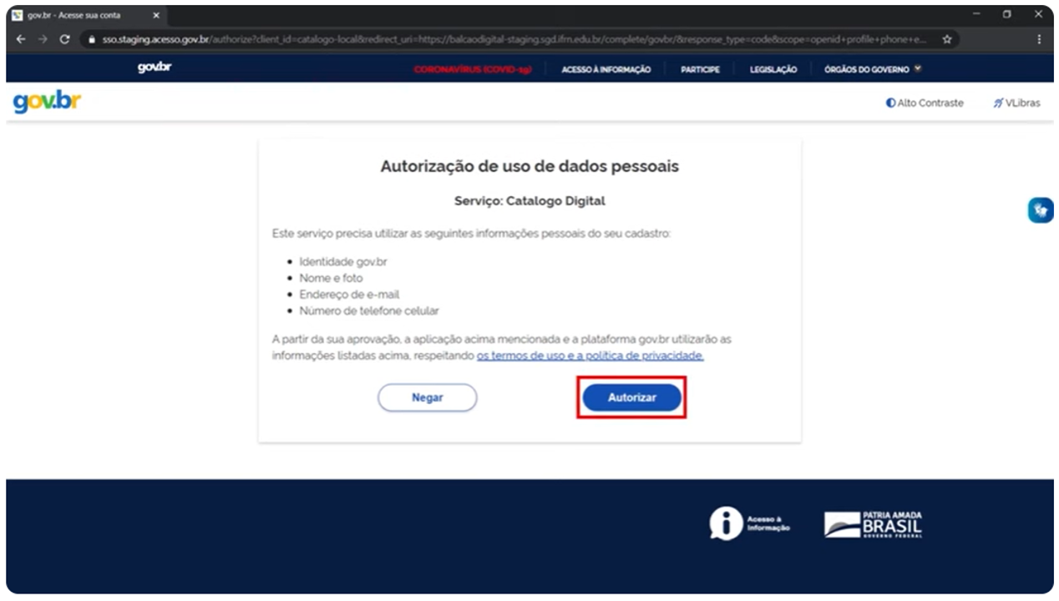
Task: Open the Chrome three-dot menu
Action: (x=1039, y=39)
